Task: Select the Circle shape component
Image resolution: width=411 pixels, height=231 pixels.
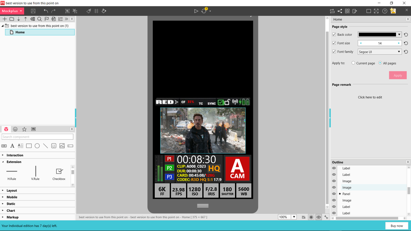Action: point(37,146)
